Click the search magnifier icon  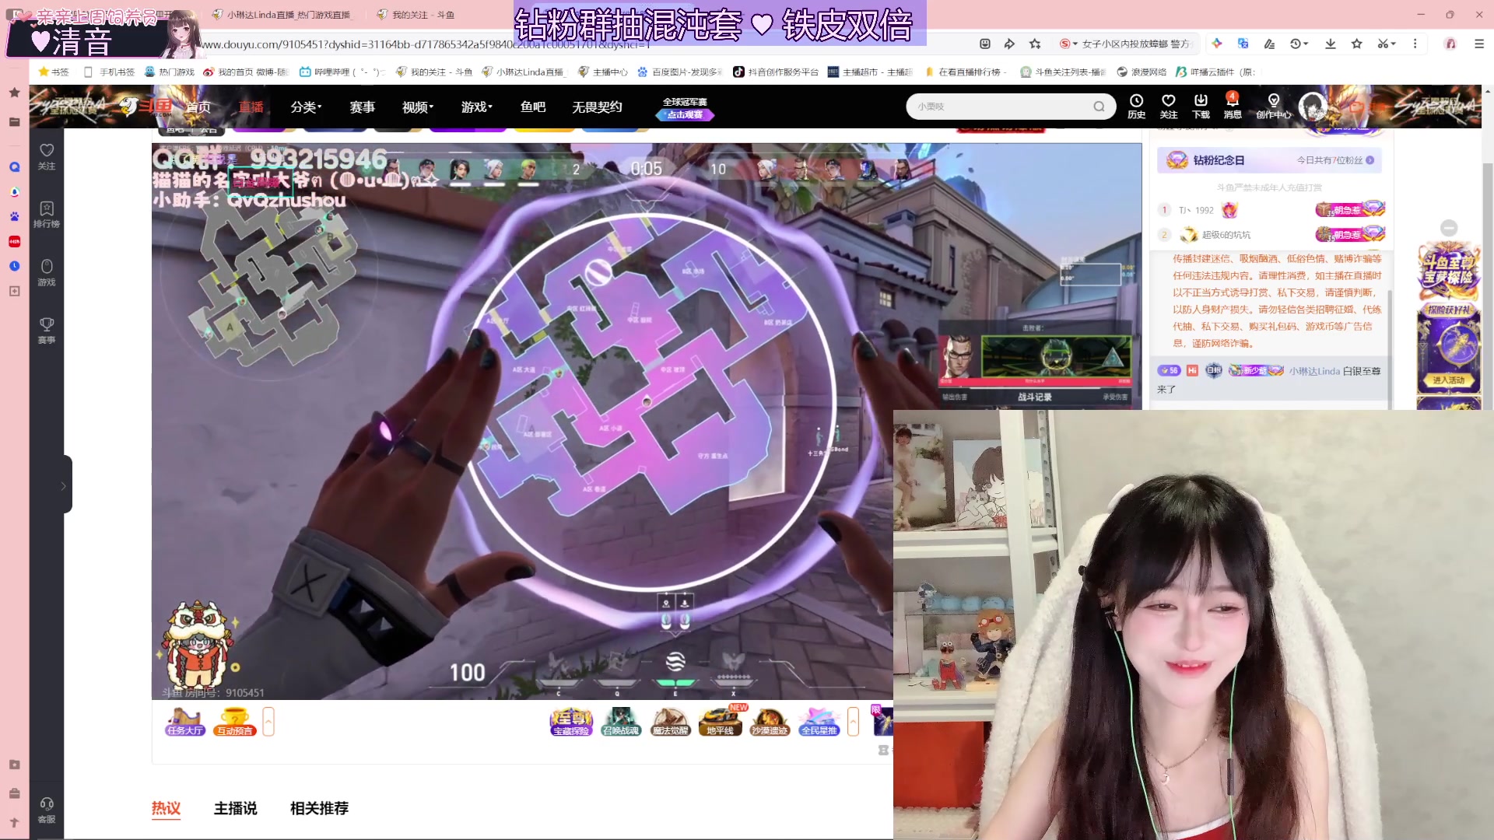(x=1099, y=107)
